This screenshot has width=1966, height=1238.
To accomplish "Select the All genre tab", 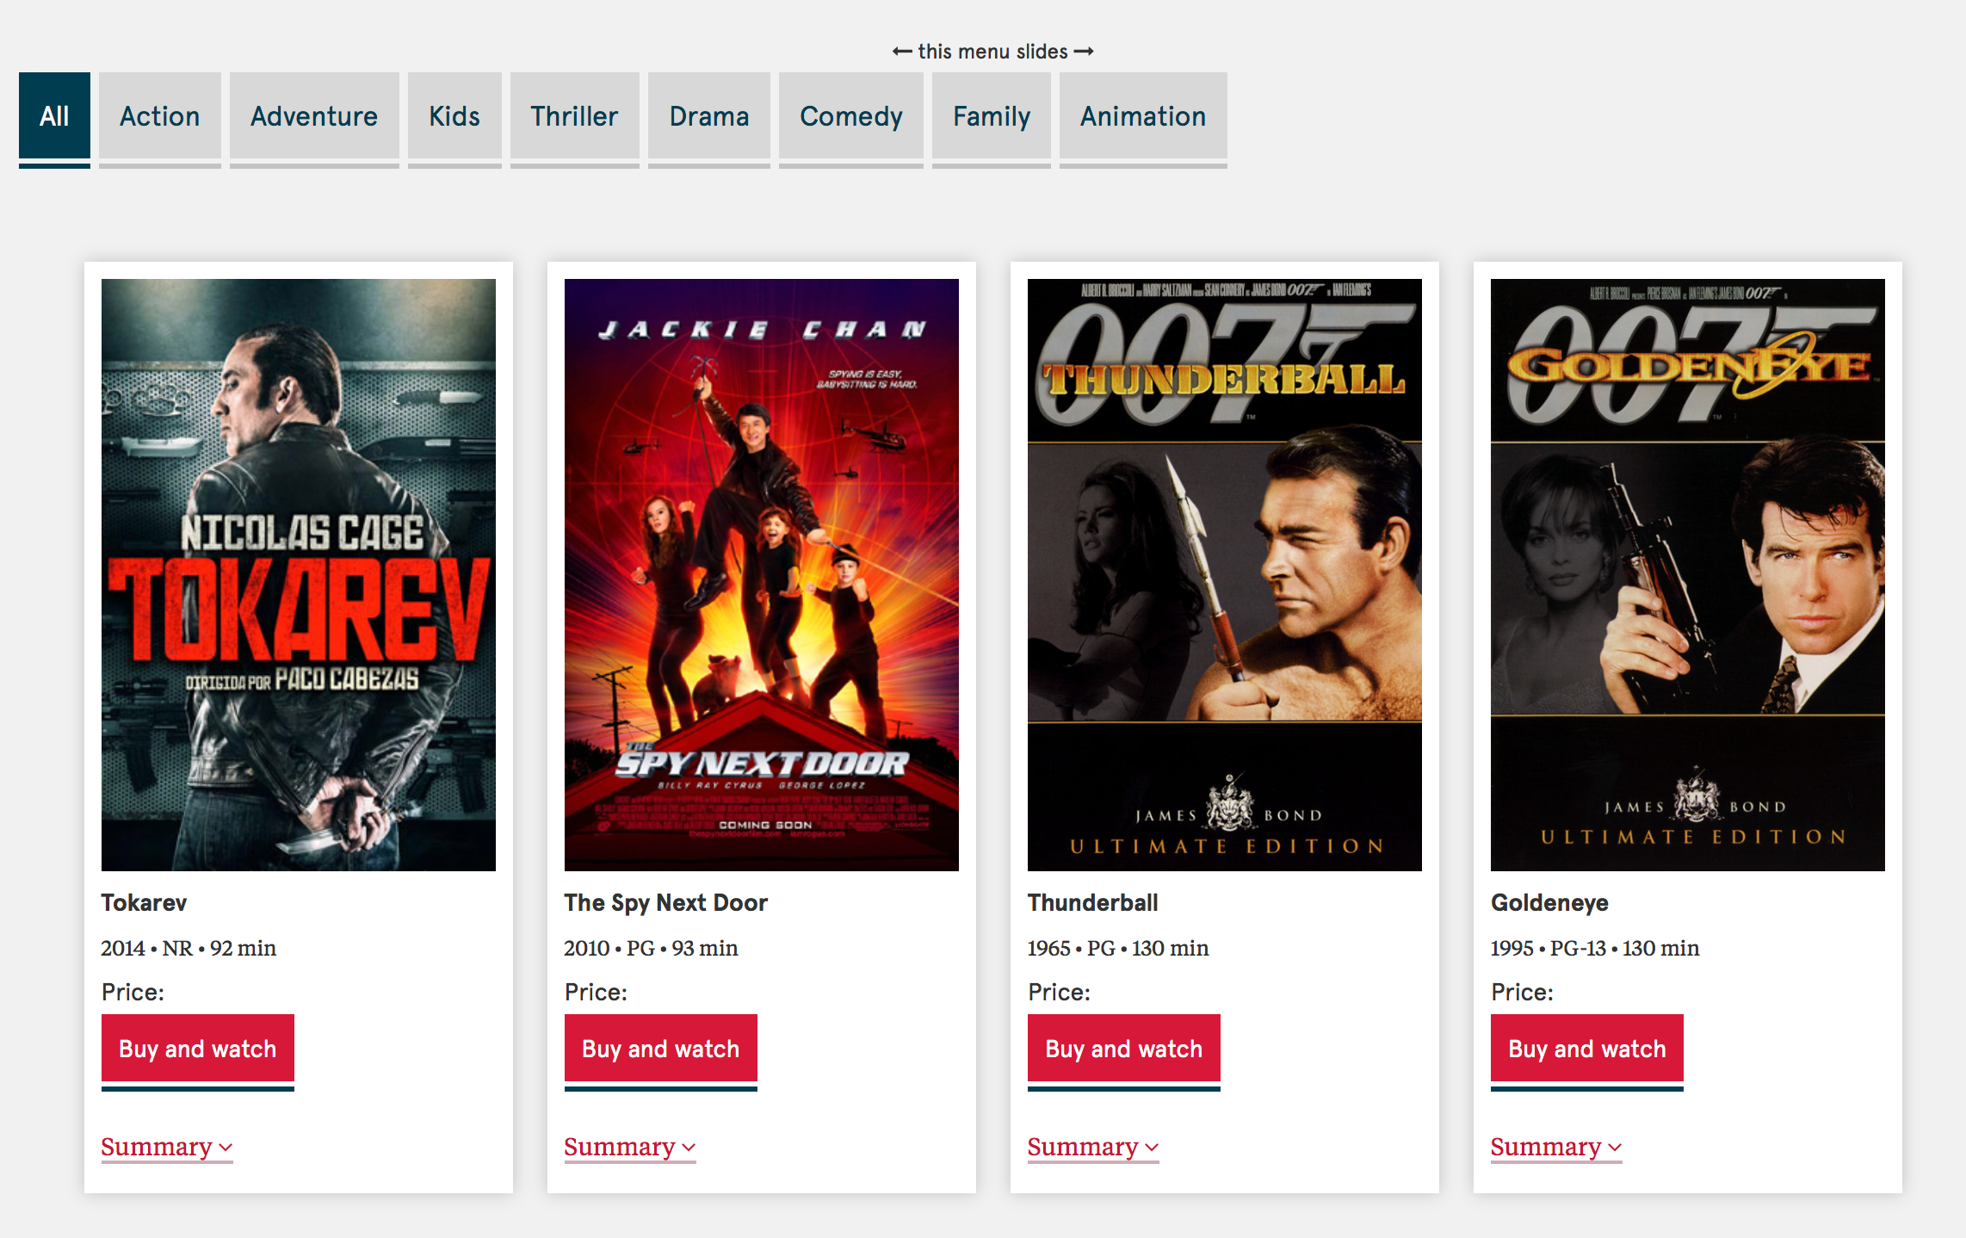I will [54, 116].
